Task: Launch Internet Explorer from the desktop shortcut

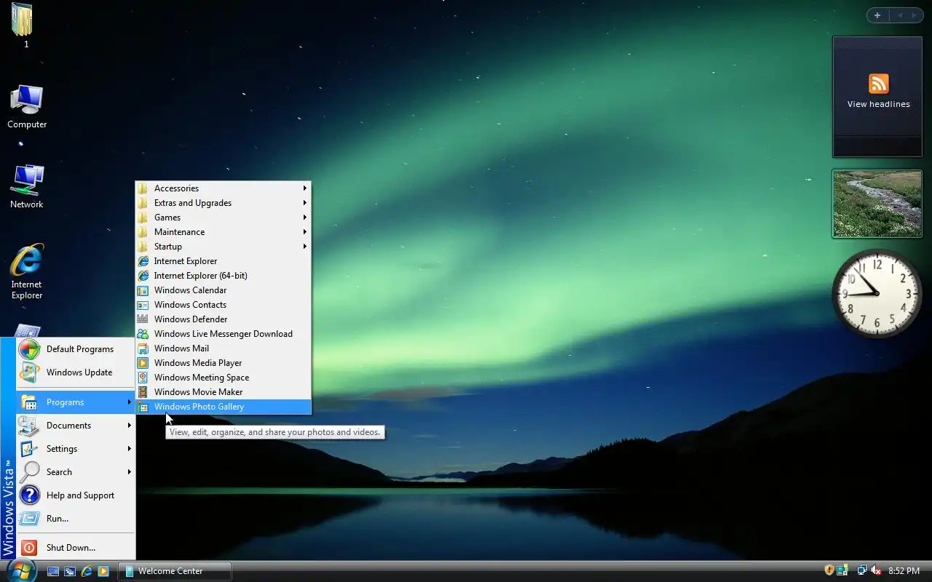Action: pyautogui.click(x=27, y=271)
